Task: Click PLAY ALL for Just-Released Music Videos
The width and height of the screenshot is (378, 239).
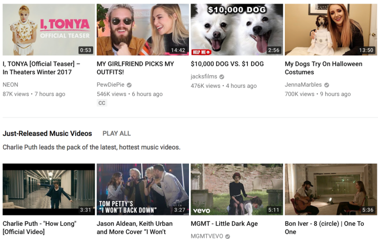Action: pyautogui.click(x=117, y=133)
